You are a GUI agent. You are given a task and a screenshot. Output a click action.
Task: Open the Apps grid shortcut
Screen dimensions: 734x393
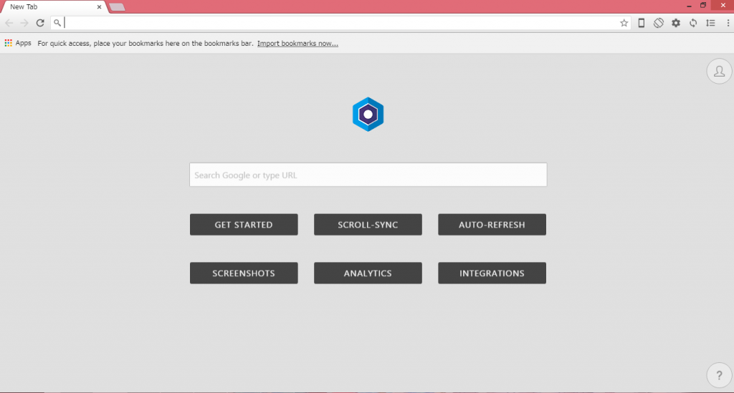[x=18, y=43]
